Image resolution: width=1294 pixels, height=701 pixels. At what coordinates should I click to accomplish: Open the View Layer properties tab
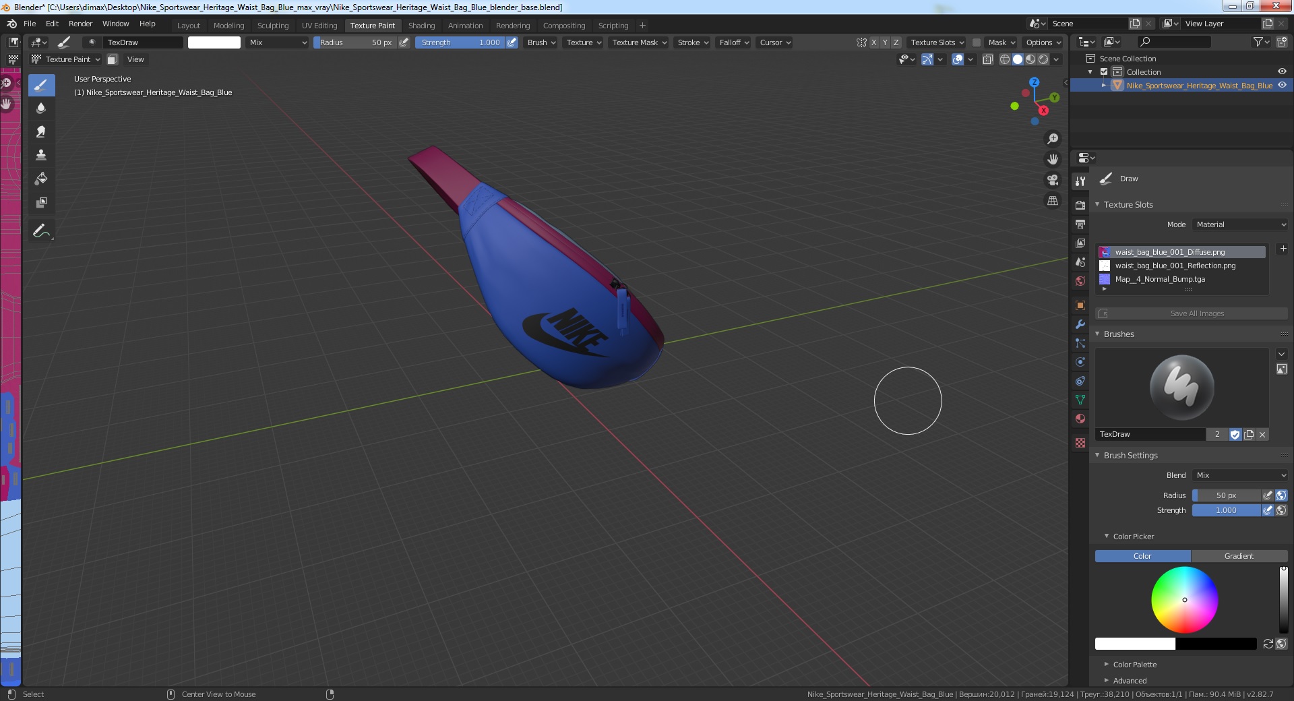pos(1080,243)
